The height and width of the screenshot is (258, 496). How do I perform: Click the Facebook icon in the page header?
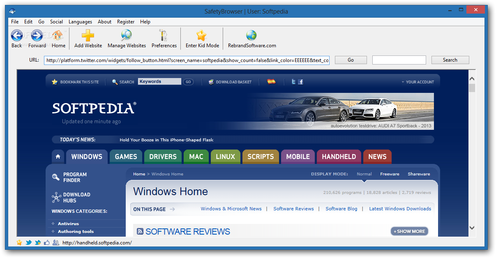tap(301, 82)
